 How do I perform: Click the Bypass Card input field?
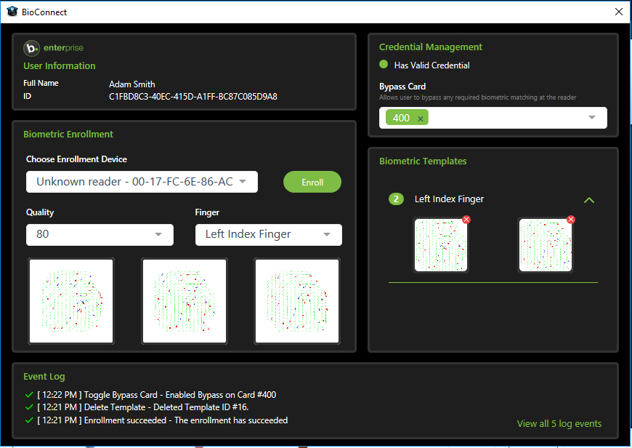493,118
